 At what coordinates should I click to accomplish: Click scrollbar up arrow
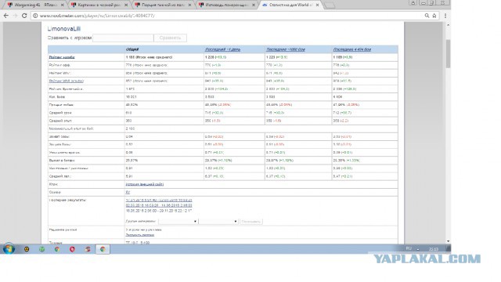click(448, 24)
